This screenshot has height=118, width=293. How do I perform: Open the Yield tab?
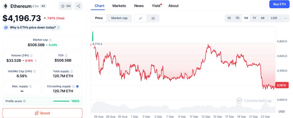(x=156, y=6)
